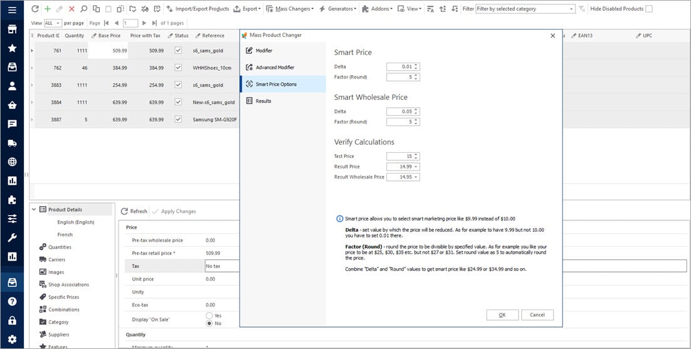Click the Smart Price Delta 0.01 field
Viewport: 691px width, 349px height.
click(403, 67)
